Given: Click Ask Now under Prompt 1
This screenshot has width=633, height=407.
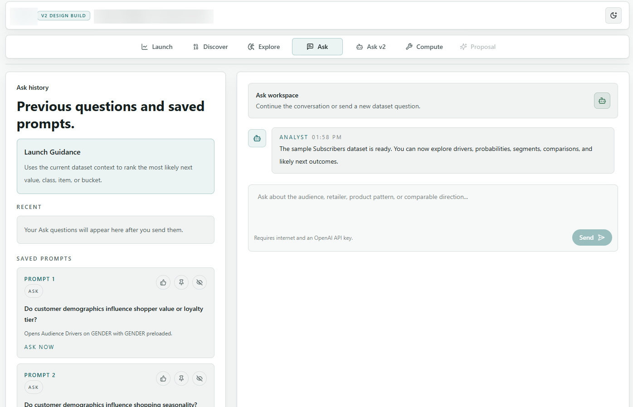Looking at the screenshot, I should click(x=39, y=347).
